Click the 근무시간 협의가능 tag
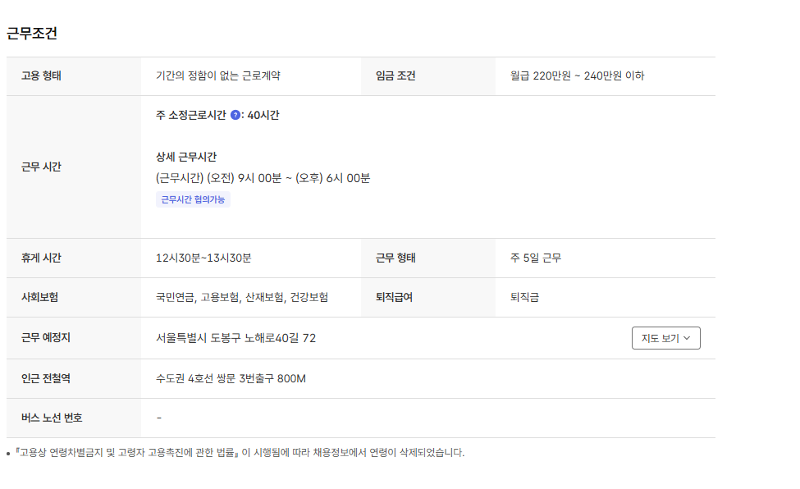The height and width of the screenshot is (489, 800). pos(193,199)
